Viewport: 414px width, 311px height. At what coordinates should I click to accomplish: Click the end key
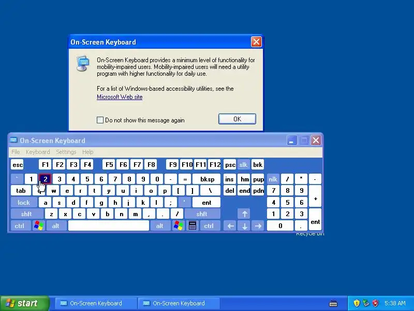pos(244,190)
